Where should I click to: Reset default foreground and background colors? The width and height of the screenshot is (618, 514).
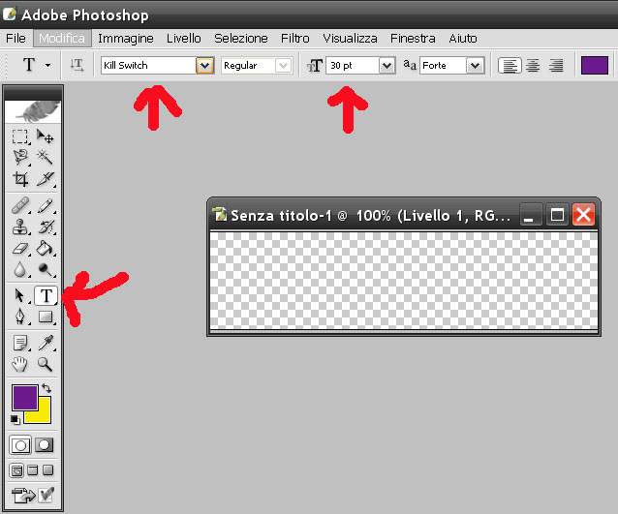tap(15, 420)
